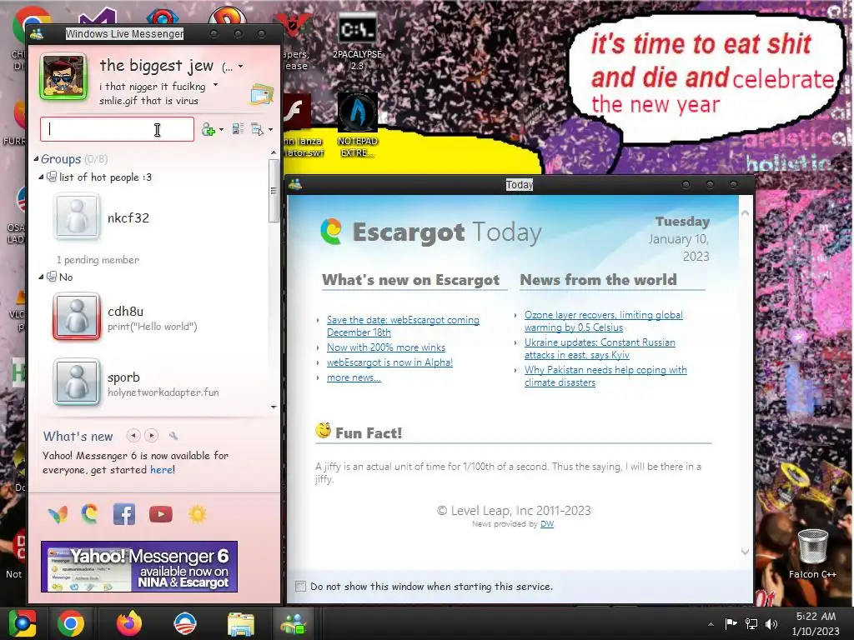854x640 pixels.
Task: Open the Ozone layer recovers news link
Action: pos(604,321)
